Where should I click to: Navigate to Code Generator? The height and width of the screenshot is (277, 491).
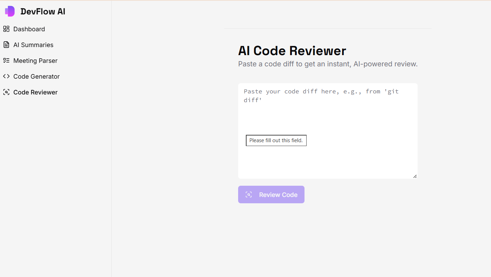coord(37,77)
